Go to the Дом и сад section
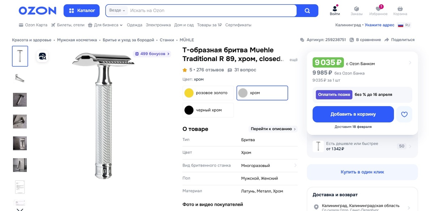This screenshot has height=211, width=434. coord(184,25)
